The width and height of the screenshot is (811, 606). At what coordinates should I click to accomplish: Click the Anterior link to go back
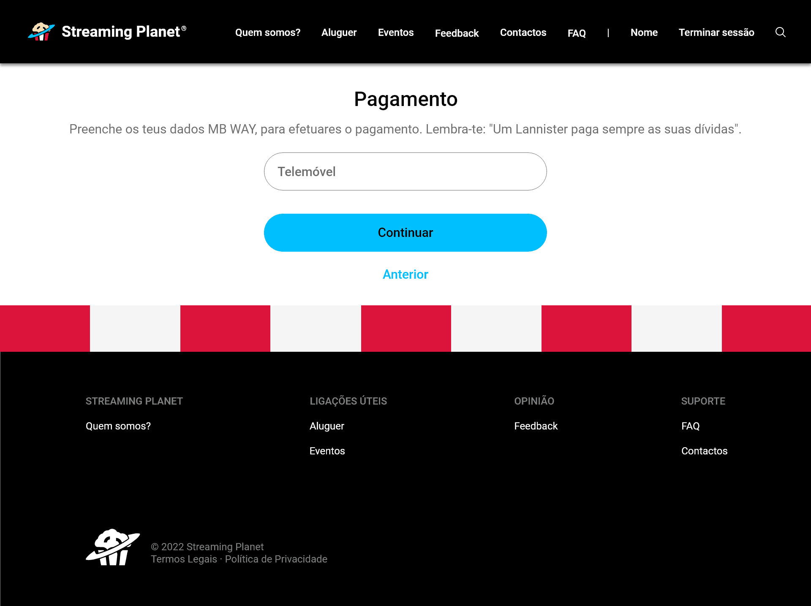tap(405, 274)
